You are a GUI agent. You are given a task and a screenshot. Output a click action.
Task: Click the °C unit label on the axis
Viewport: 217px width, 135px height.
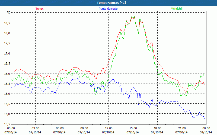(8, 12)
